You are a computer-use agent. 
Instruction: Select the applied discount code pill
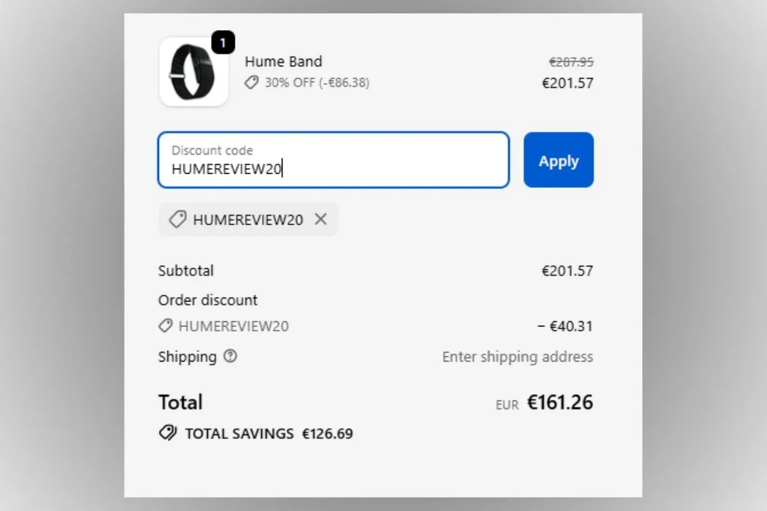tap(248, 219)
